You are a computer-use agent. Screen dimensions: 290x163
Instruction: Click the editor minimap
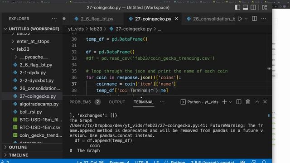click(269, 64)
